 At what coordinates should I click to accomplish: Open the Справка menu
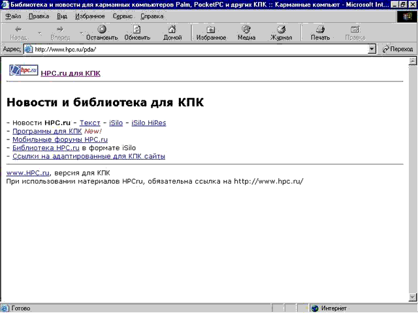pos(152,16)
